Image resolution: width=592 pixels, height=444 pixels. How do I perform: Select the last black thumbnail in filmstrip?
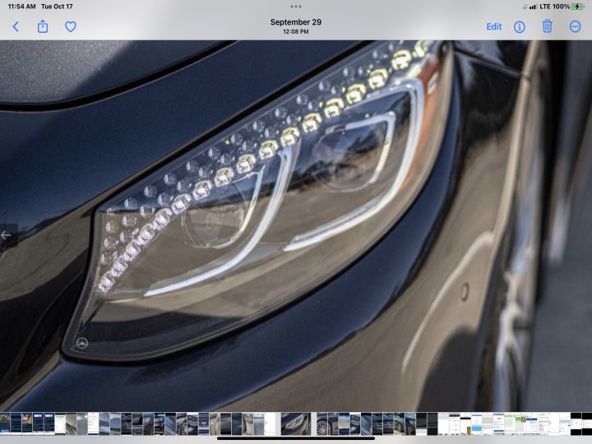pos(587,423)
